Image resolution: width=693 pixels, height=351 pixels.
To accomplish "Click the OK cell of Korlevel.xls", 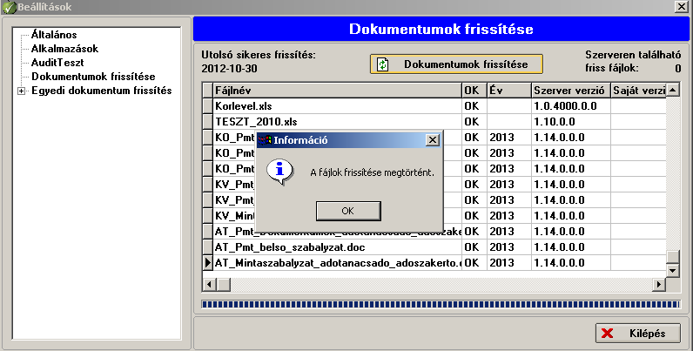I will (474, 106).
